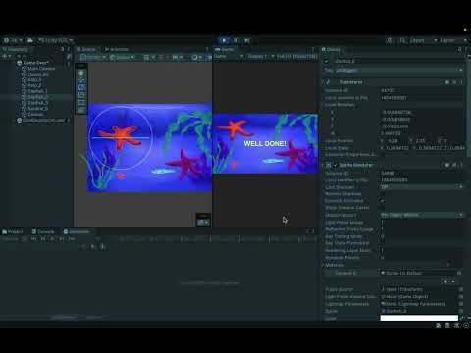Select Starfish_3 in the Hierarchy
This screenshot has height=353, width=471.
point(34,103)
